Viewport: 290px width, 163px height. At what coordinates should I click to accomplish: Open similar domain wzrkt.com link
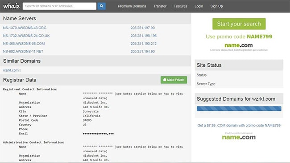[x=11, y=70]
